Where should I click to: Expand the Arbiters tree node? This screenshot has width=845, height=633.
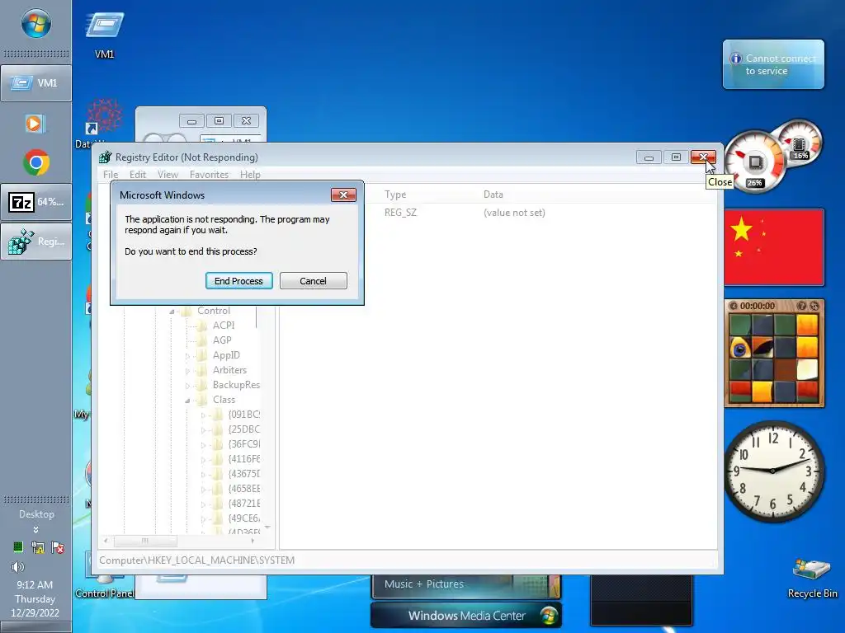[187, 370]
